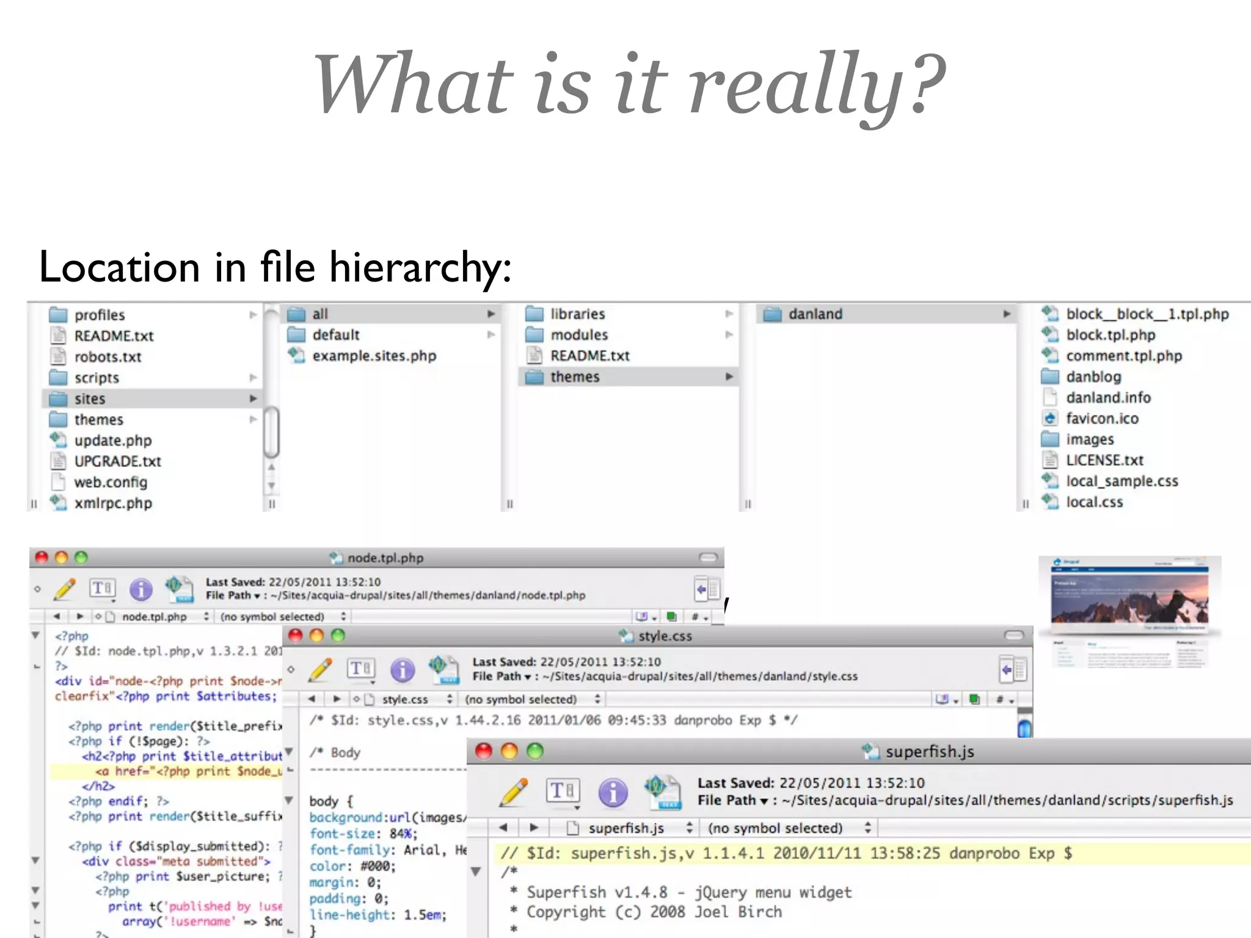Click the document icon in the superfish.js toolbar

click(x=663, y=792)
